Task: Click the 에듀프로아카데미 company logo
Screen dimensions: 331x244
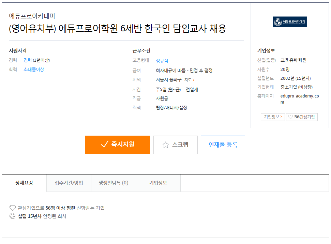Action: pyautogui.click(x=290, y=22)
